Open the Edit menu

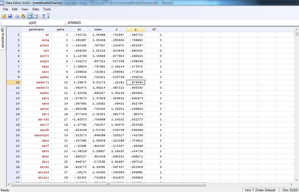click(x=15, y=9)
